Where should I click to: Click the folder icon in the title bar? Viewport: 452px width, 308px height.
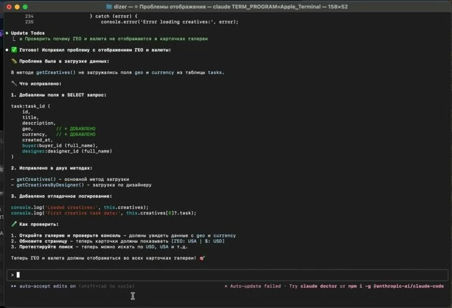pos(109,7)
